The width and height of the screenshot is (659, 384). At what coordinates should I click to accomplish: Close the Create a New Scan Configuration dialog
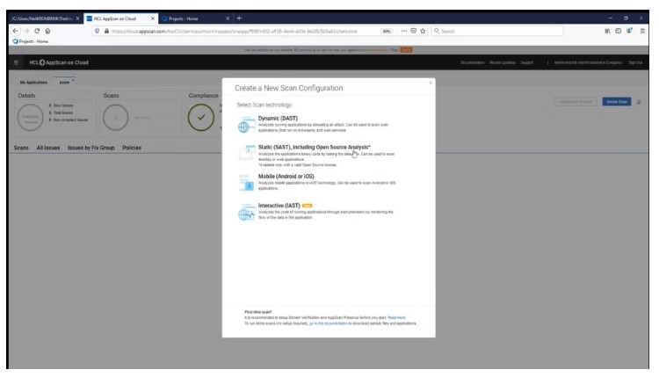[431, 83]
